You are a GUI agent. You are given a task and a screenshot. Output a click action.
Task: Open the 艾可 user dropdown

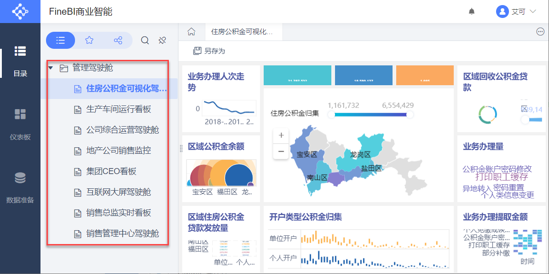click(516, 12)
